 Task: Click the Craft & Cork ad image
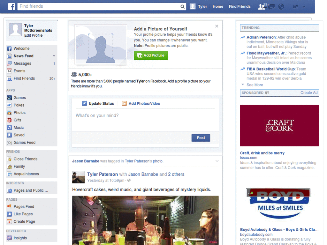coord(279,126)
